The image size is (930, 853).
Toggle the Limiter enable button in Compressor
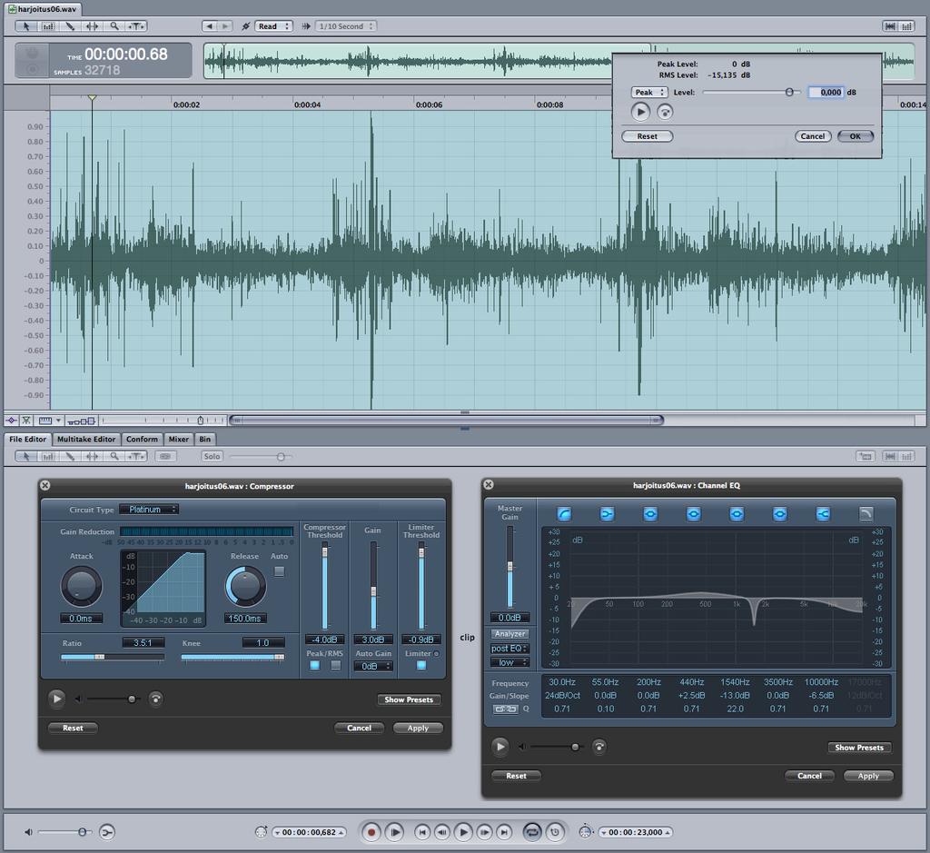421,666
